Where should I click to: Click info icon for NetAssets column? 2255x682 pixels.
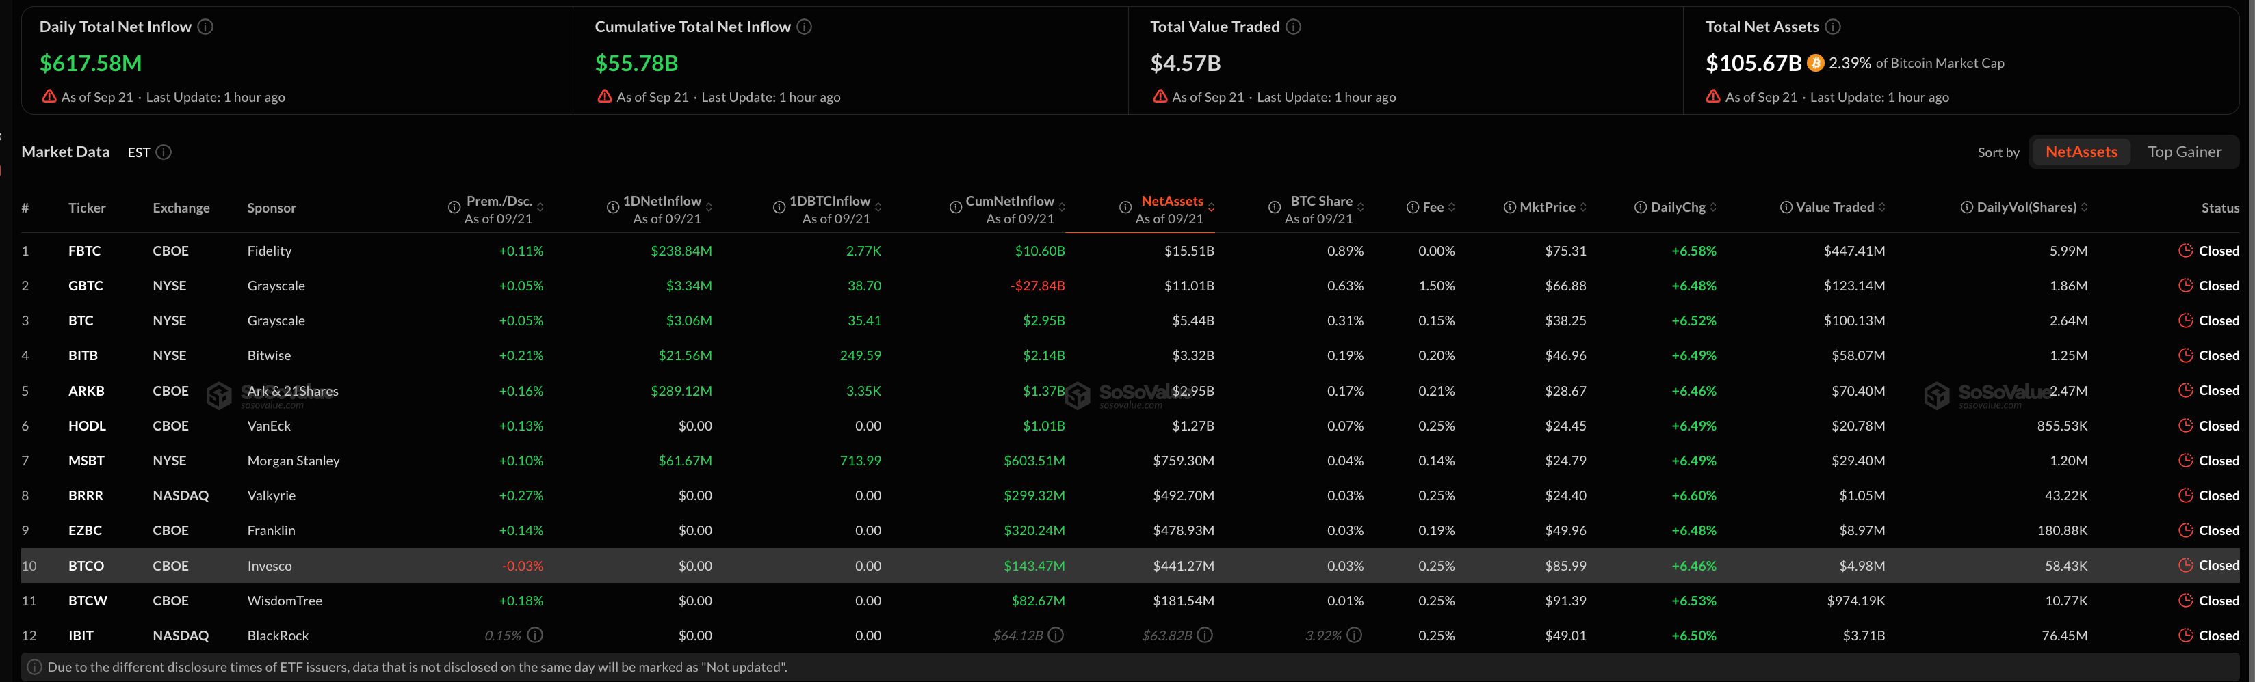coord(1125,207)
